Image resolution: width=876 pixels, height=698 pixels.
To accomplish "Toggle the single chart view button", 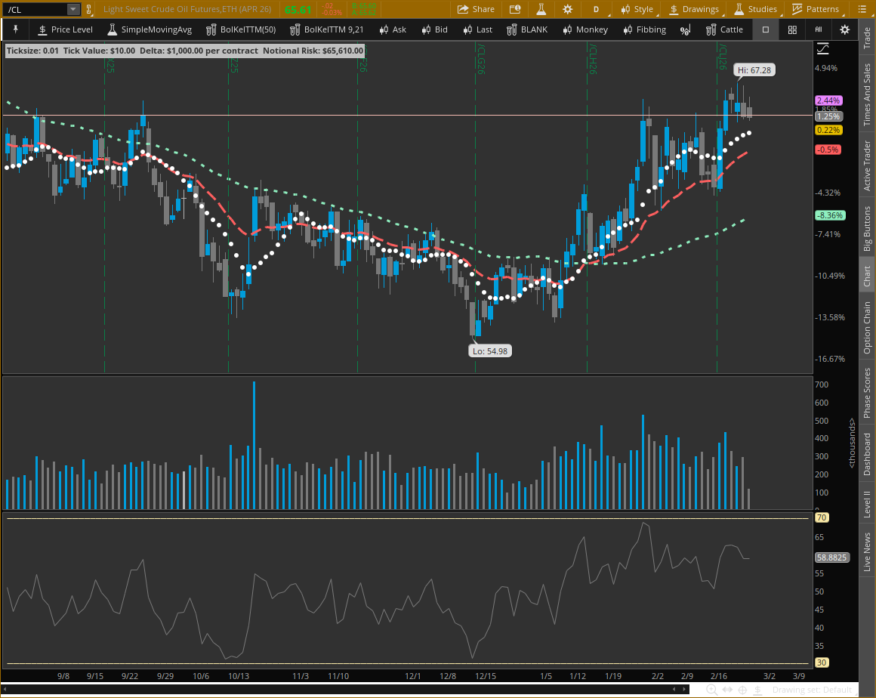I will 765,29.
